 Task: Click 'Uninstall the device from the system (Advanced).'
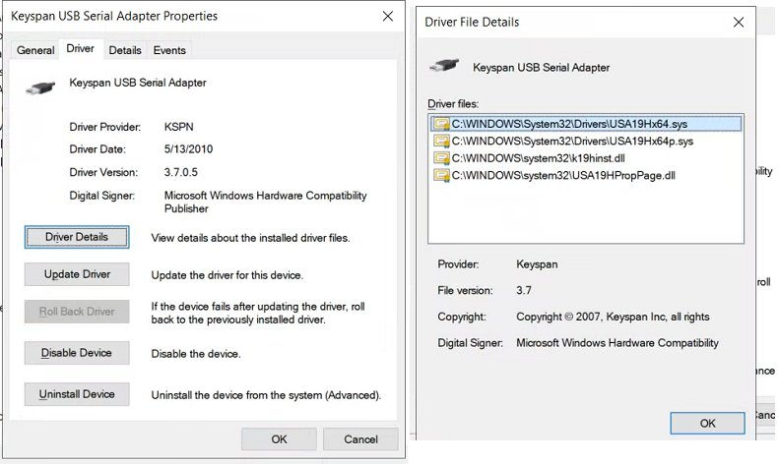[x=267, y=395]
